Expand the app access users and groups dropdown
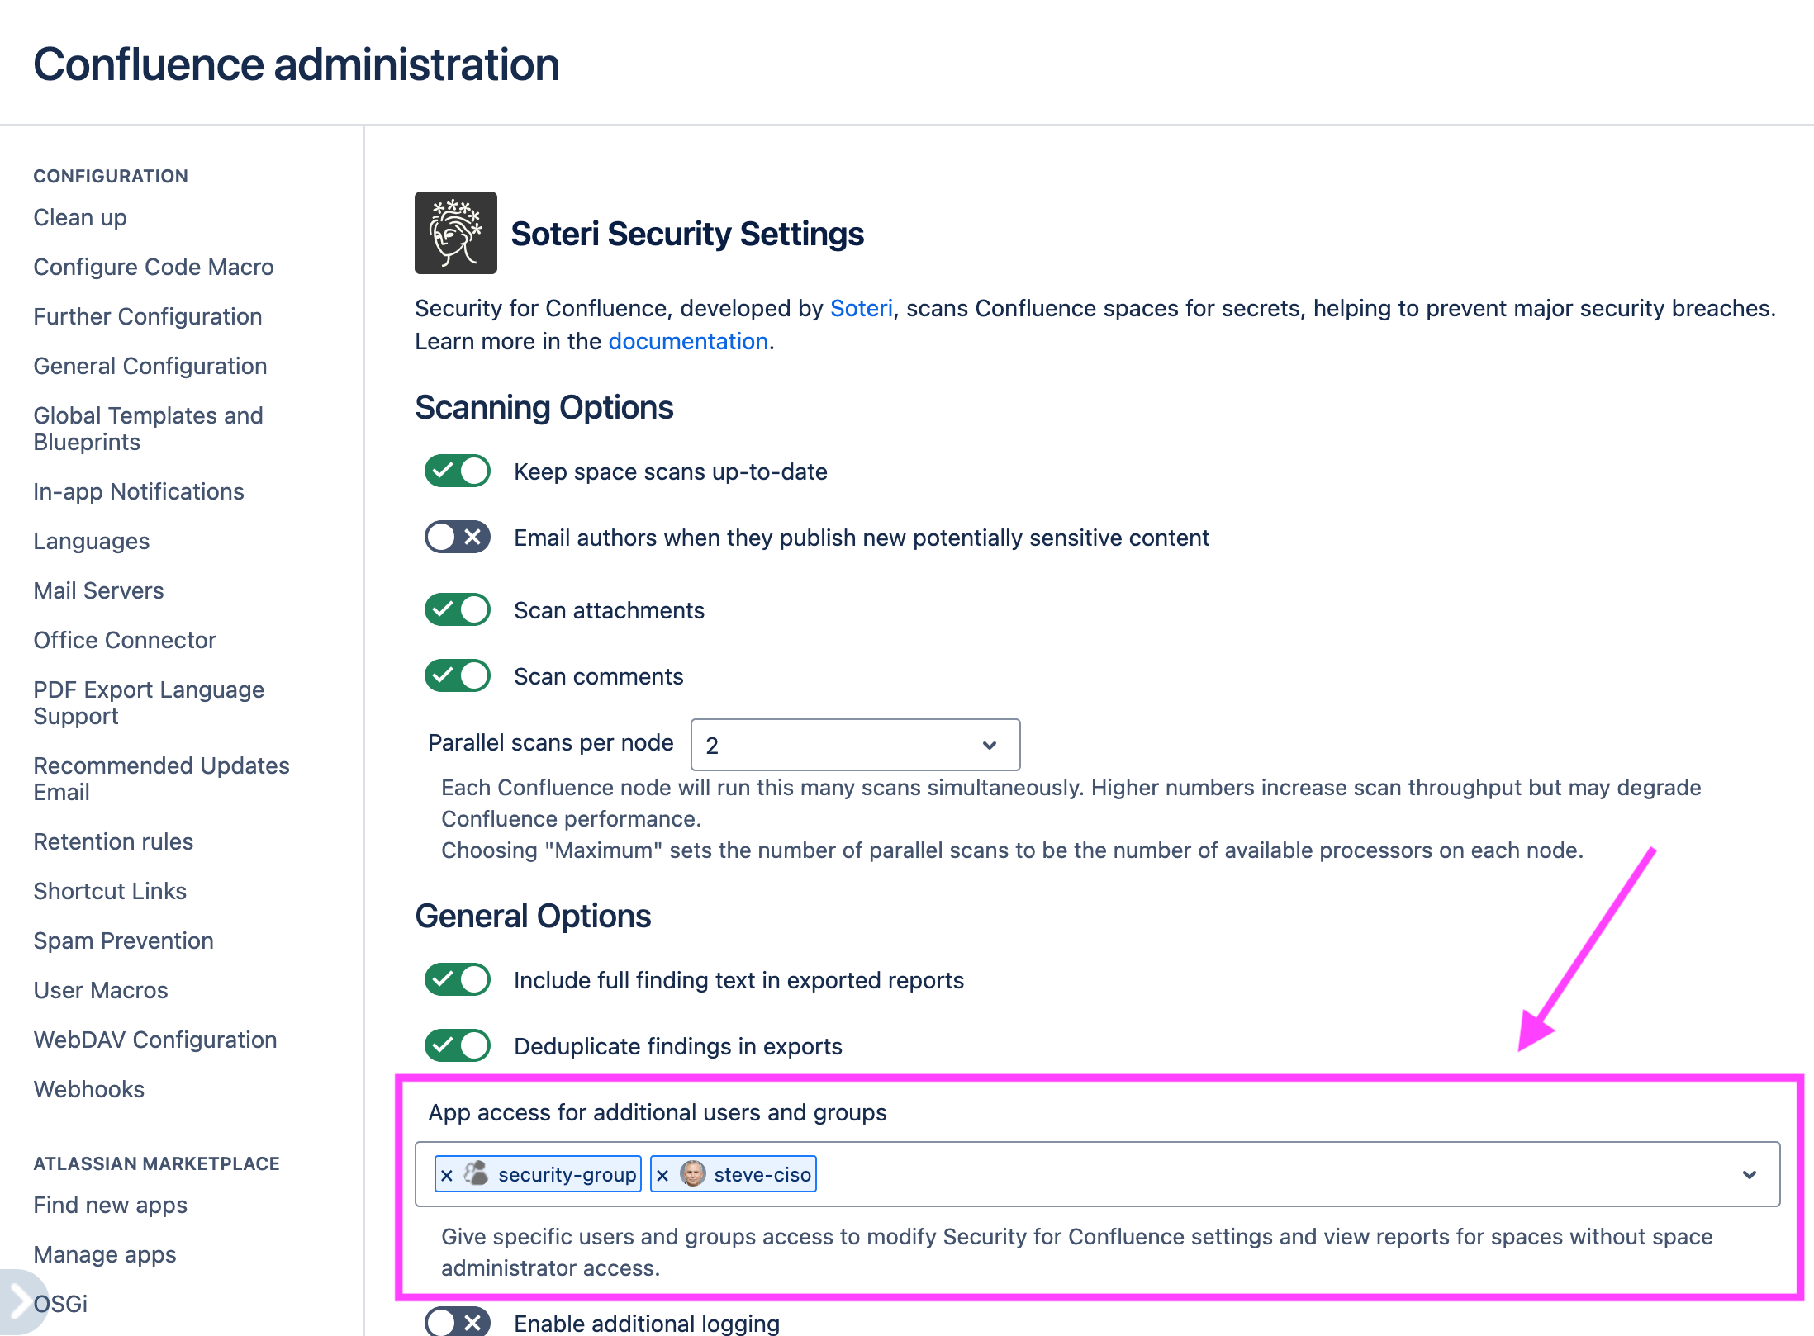Image resolution: width=1814 pixels, height=1336 pixels. pyautogui.click(x=1750, y=1173)
